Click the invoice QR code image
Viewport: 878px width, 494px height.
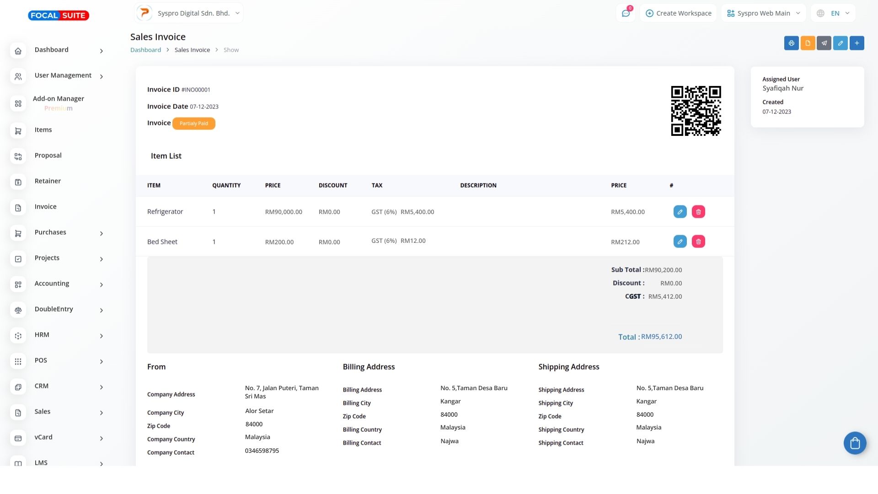click(x=696, y=111)
